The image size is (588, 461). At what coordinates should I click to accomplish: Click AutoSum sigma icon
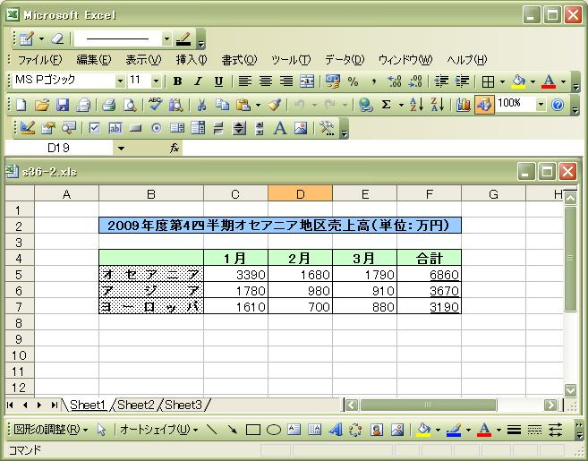point(386,105)
